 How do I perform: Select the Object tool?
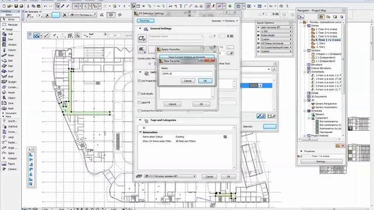10,98
